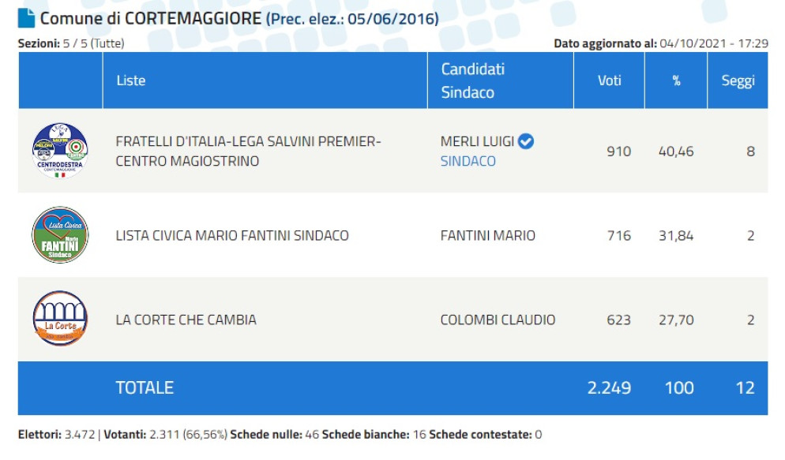Click the Seggi column header
This screenshot has height=460, width=785.
[738, 80]
